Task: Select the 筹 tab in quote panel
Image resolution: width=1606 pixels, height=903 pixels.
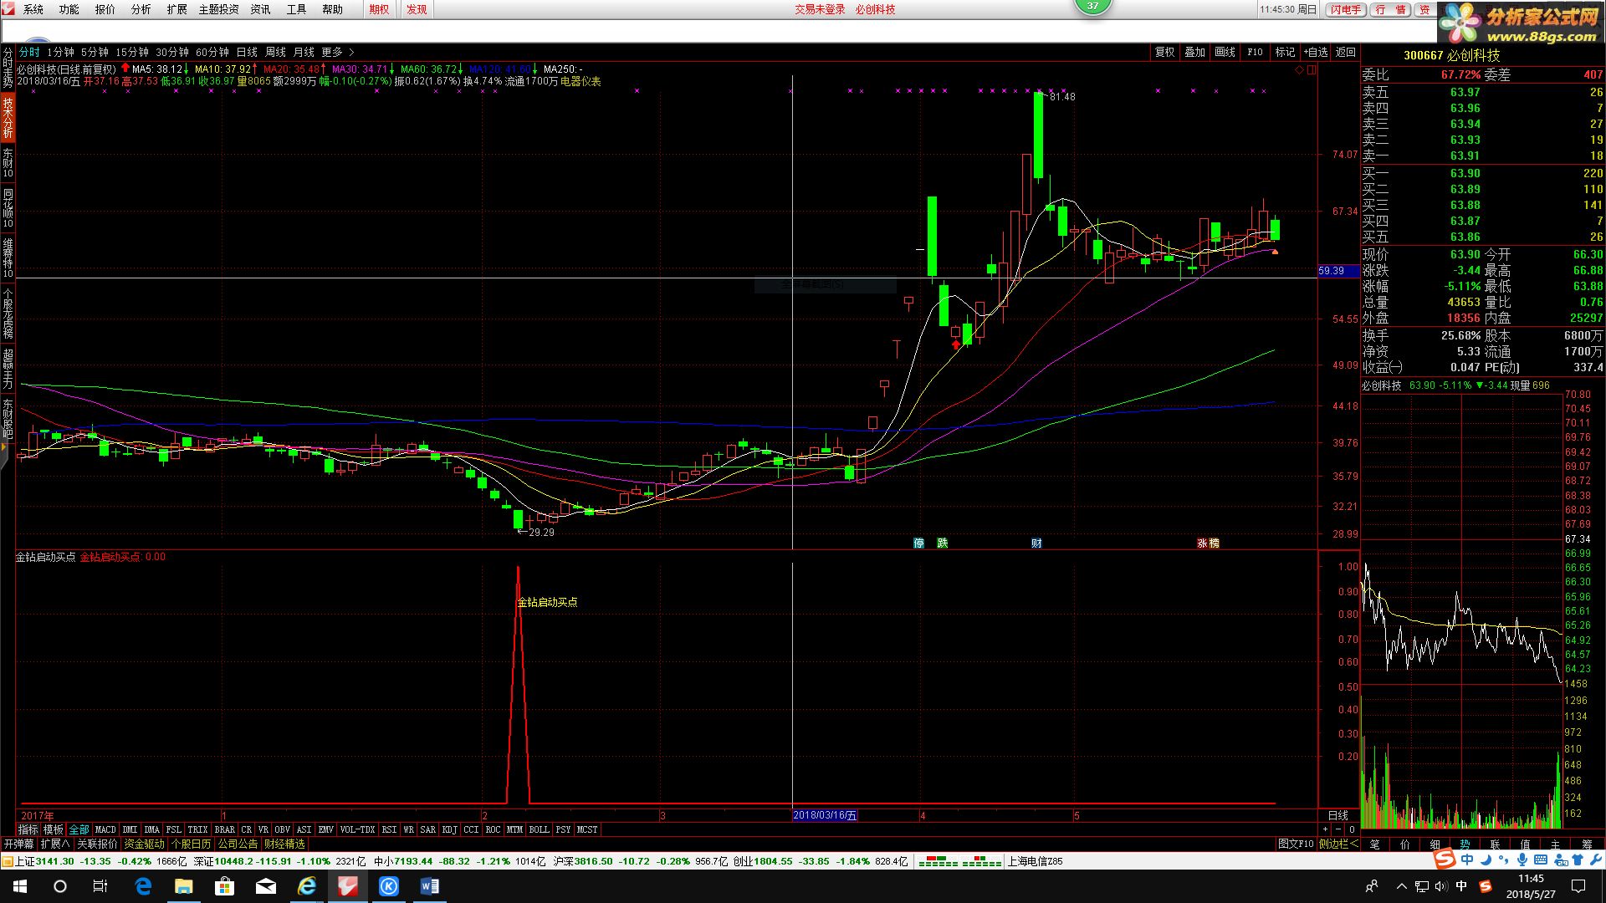Action: click(x=1586, y=844)
